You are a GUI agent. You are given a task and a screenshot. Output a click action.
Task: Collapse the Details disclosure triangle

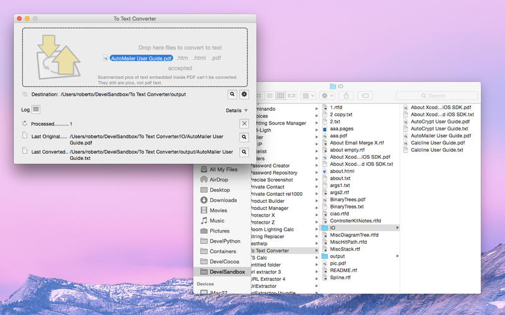pos(247,110)
